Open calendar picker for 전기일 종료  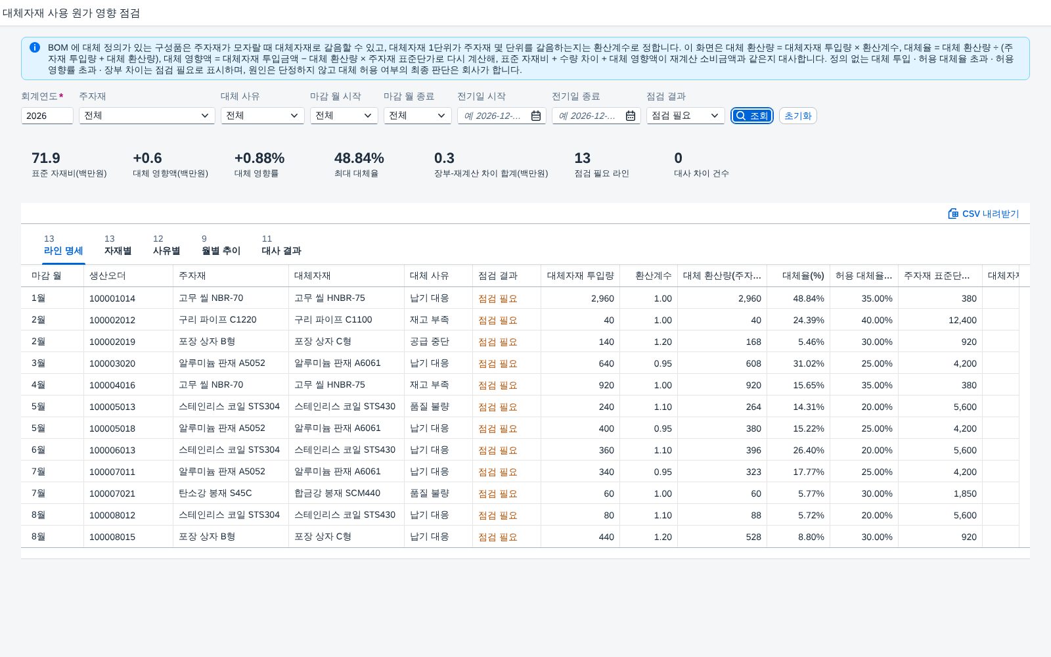631,116
